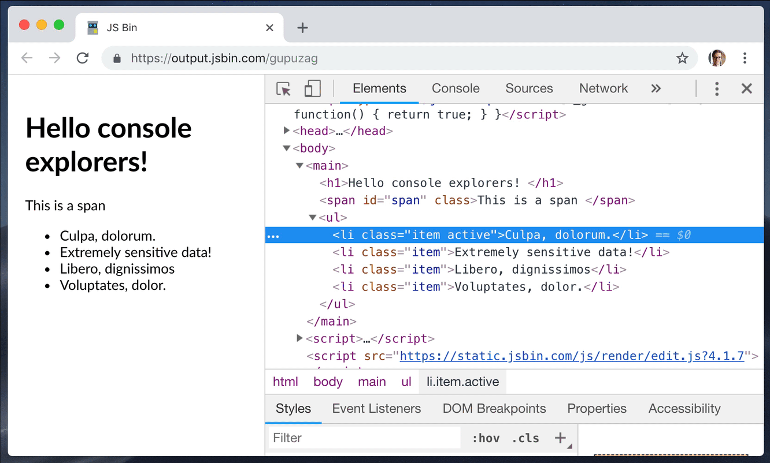The height and width of the screenshot is (463, 770).
Task: Toggle the :hov element state panel
Action: [x=486, y=438]
